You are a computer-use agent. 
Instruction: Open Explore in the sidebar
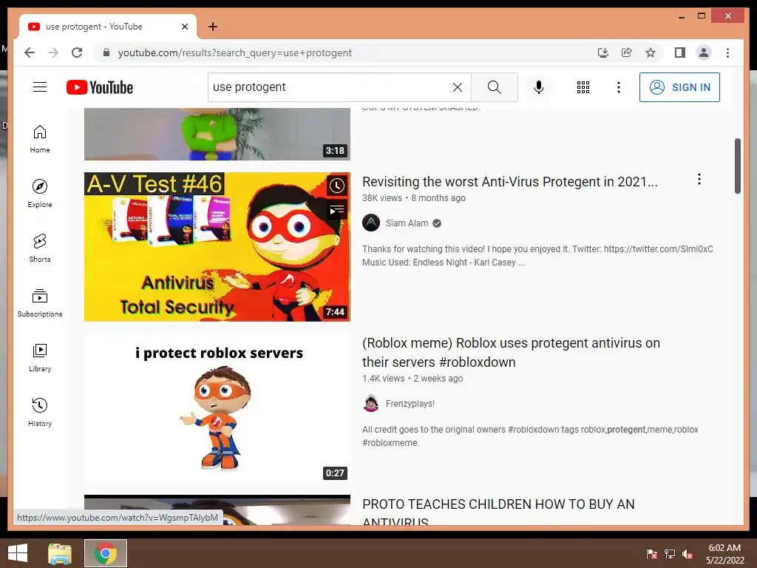40,194
